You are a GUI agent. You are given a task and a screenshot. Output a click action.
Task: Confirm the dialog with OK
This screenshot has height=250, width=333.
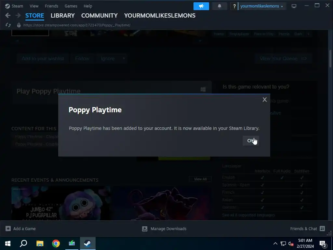click(x=251, y=141)
